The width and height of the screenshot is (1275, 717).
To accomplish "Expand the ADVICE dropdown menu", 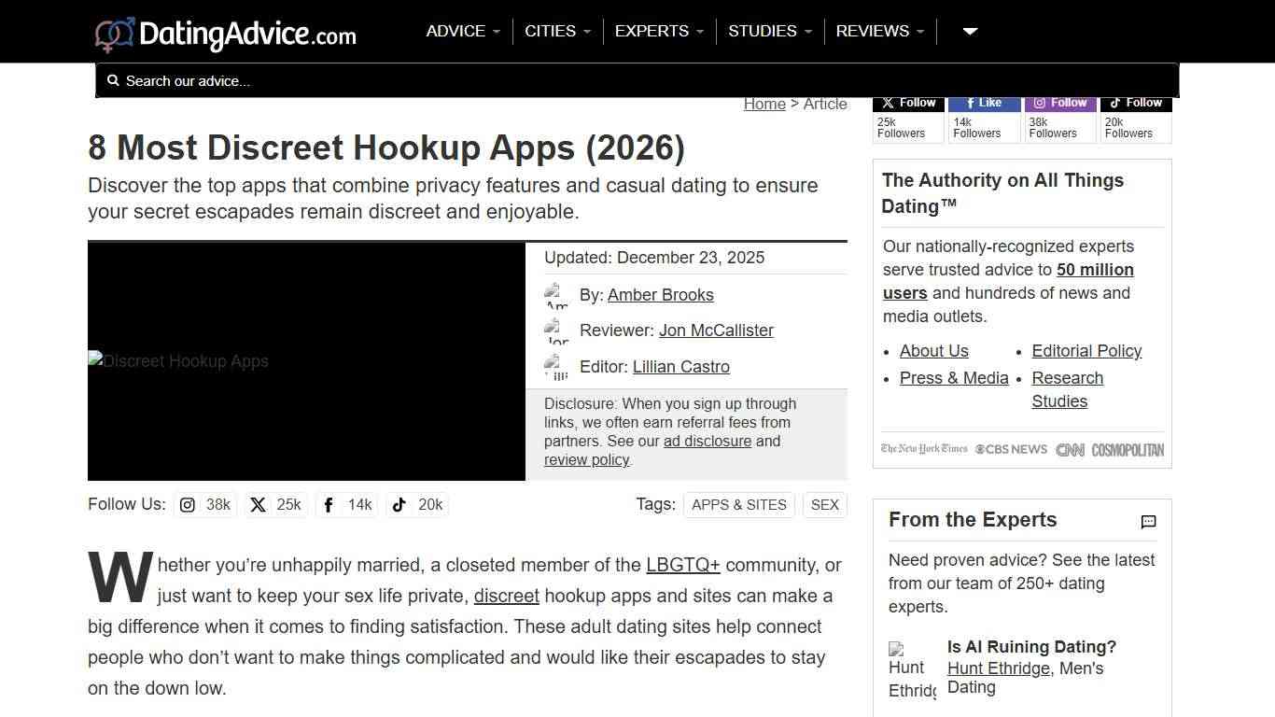I will [x=462, y=31].
